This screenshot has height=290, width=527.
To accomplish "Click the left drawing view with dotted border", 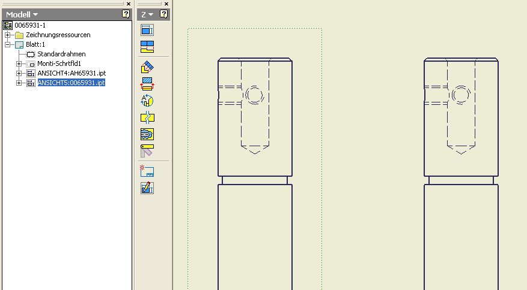I will (x=255, y=159).
